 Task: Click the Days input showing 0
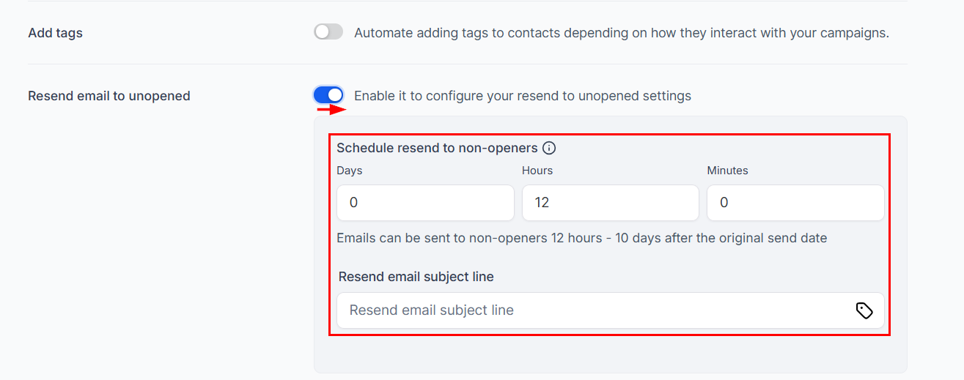pos(425,203)
